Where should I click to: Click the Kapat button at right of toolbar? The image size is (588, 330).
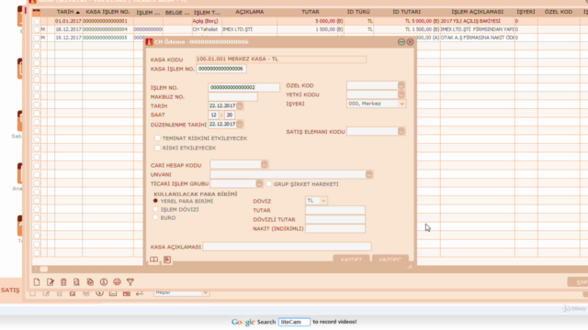point(579,282)
